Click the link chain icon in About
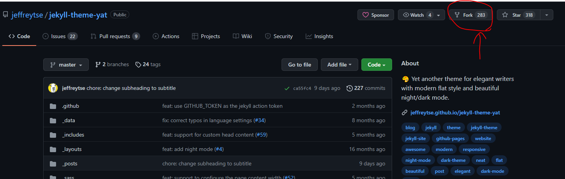Screen dimensions: 565x179 coord(404,113)
